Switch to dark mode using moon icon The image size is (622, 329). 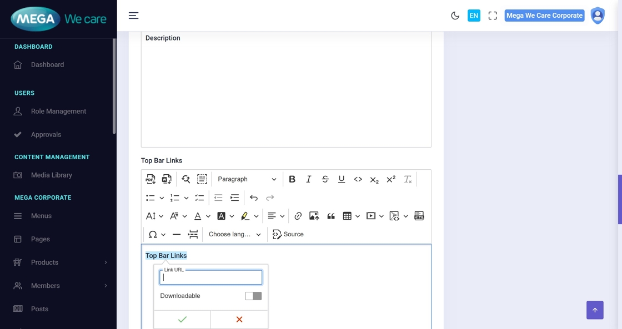point(455,16)
